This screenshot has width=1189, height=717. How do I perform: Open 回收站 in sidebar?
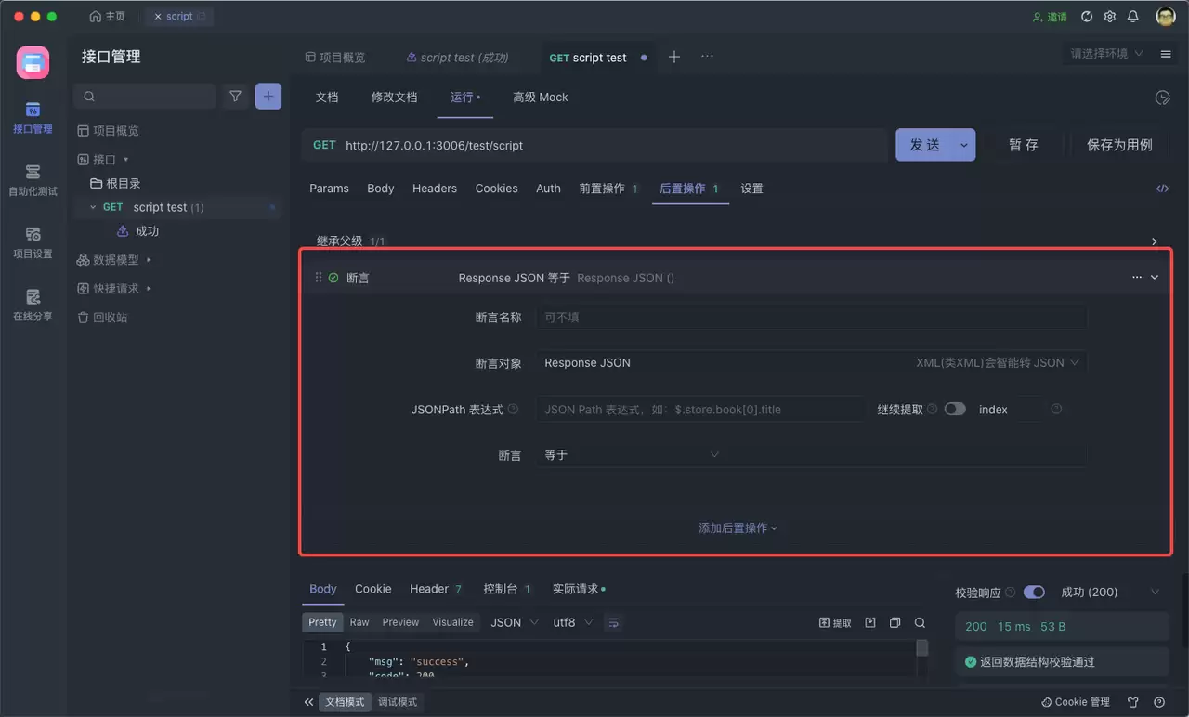coord(102,318)
